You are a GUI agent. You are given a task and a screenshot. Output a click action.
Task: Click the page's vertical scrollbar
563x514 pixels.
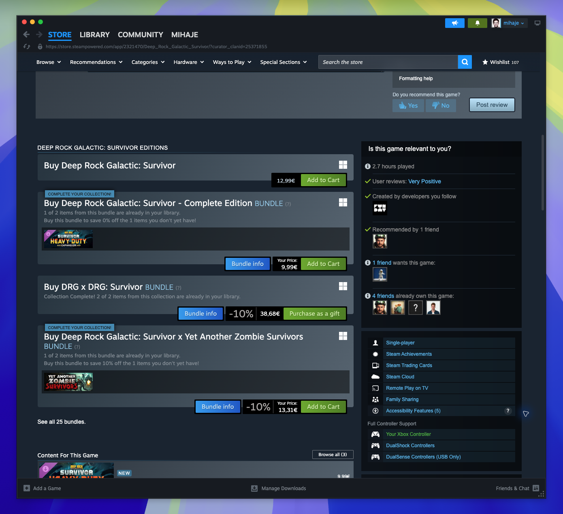(x=543, y=173)
